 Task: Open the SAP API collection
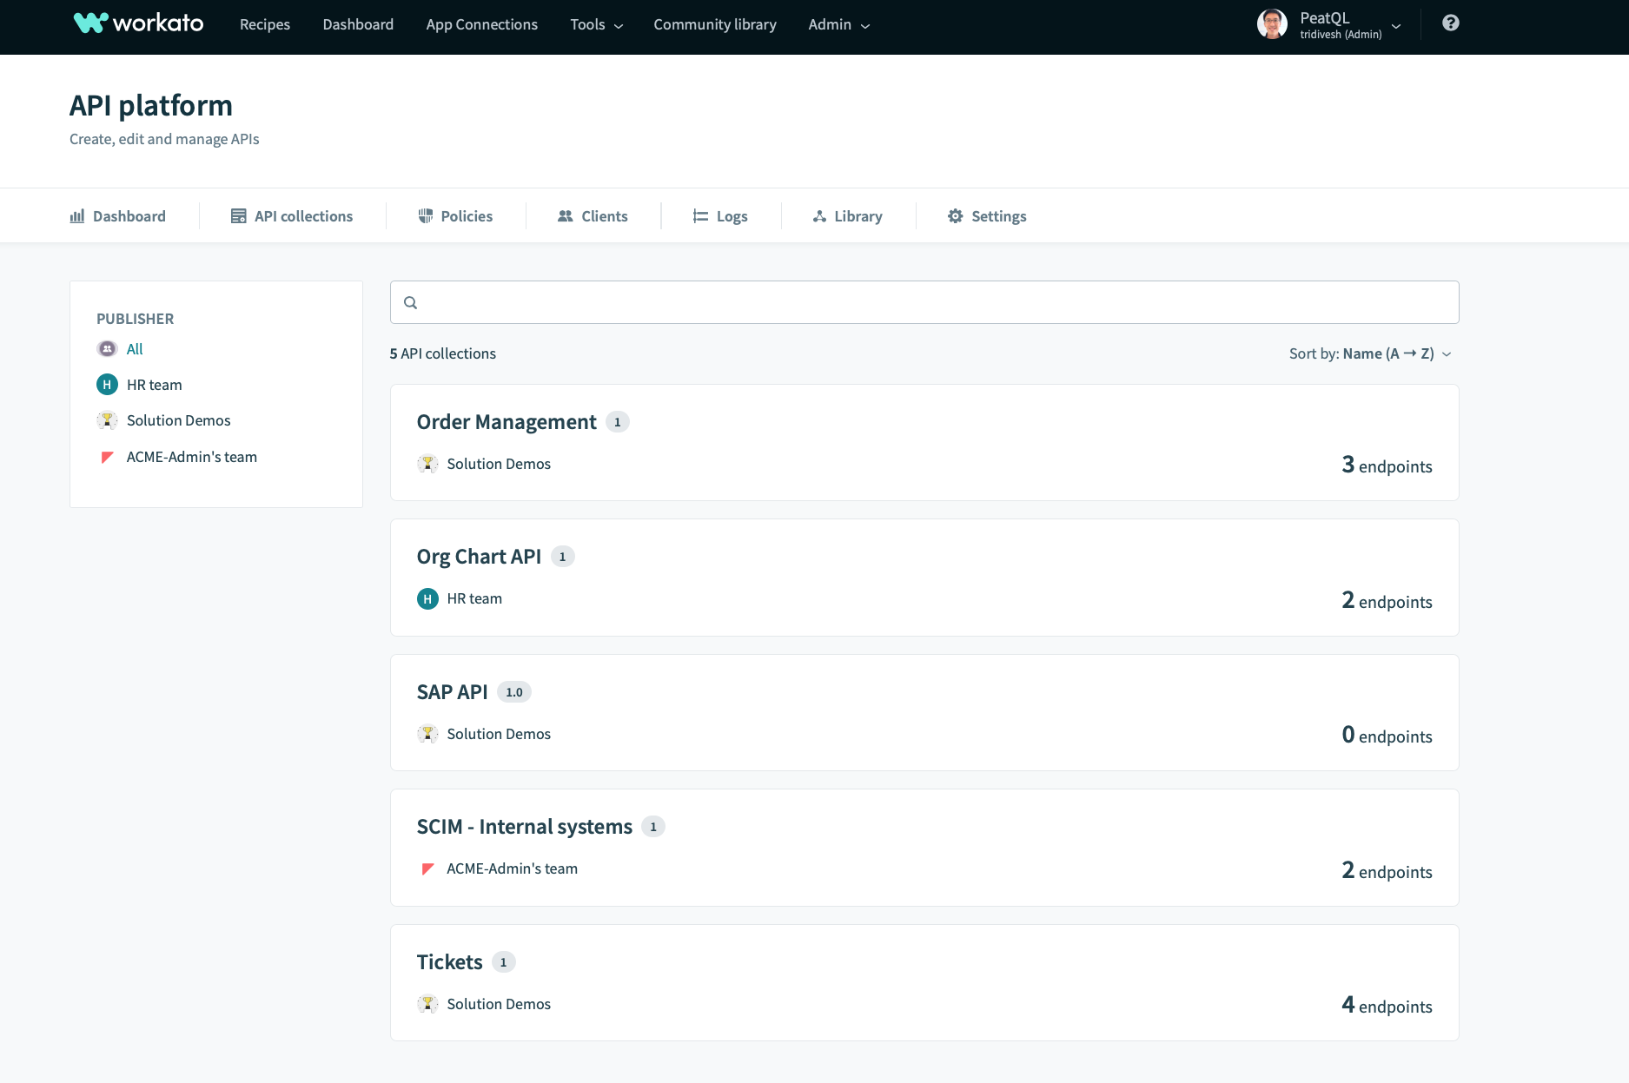click(452, 692)
